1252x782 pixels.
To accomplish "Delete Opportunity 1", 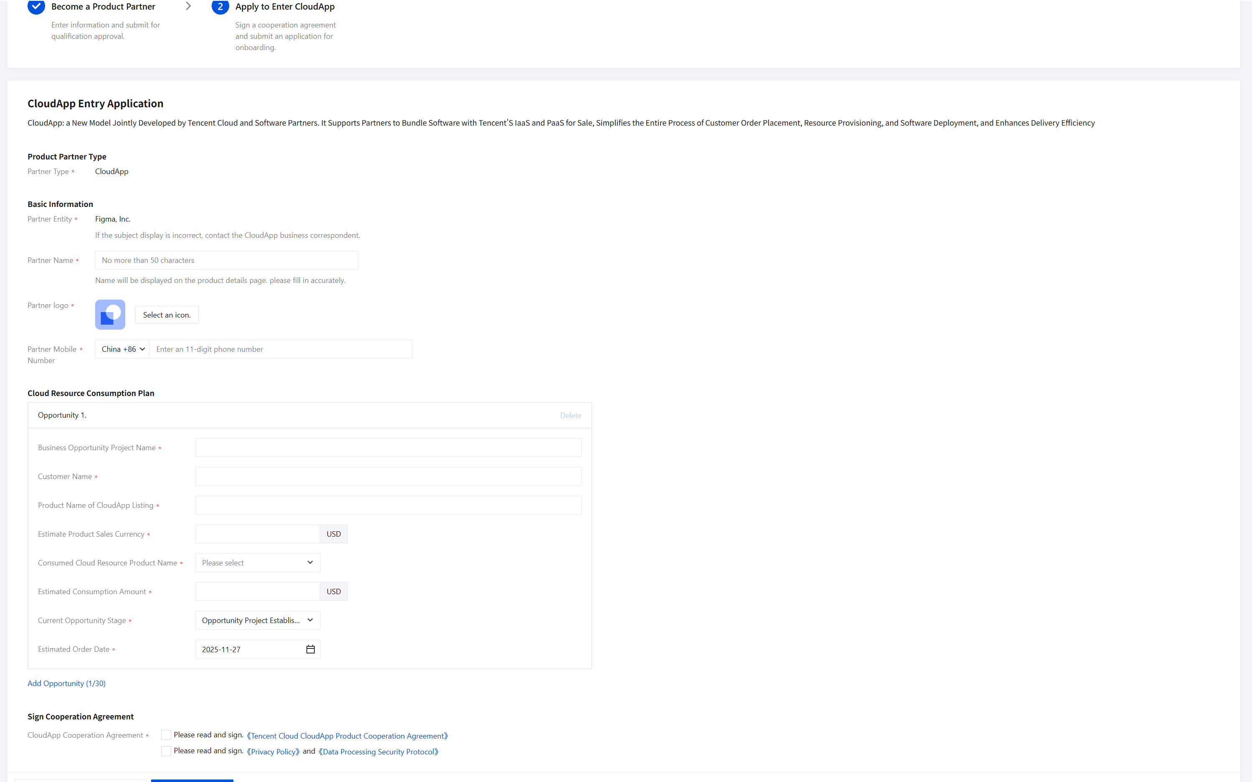I will click(570, 415).
